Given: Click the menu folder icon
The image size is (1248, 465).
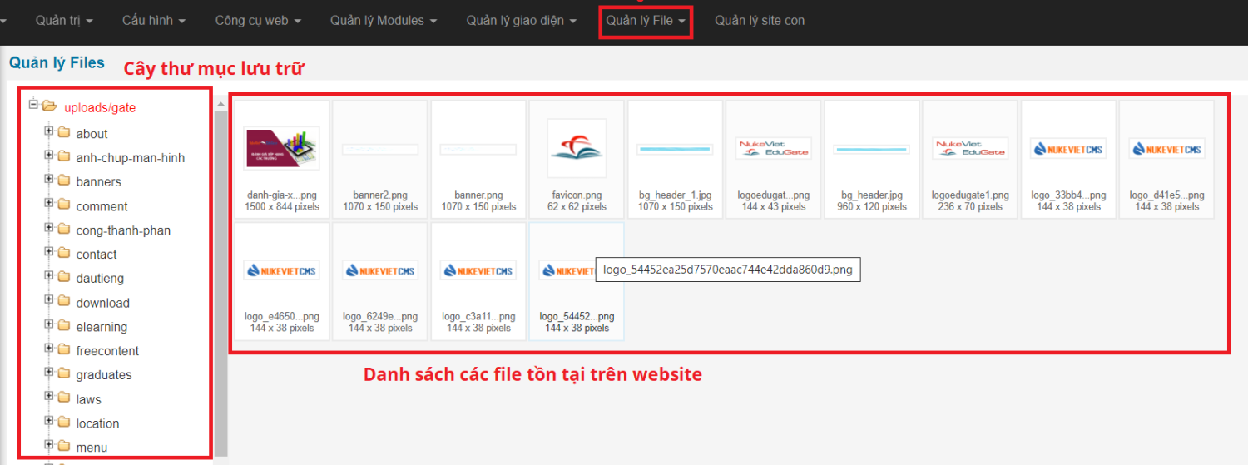Looking at the screenshot, I should point(64,446).
